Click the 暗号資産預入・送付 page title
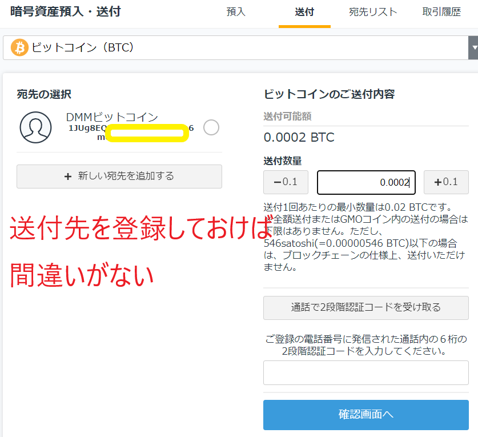Screen dimensions: 478x437 coord(66,11)
